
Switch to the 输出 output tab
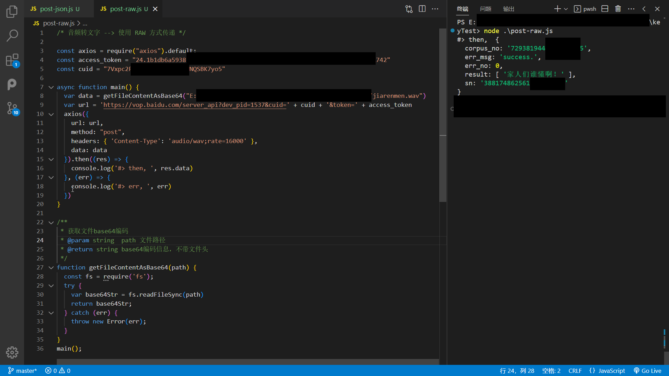508,9
